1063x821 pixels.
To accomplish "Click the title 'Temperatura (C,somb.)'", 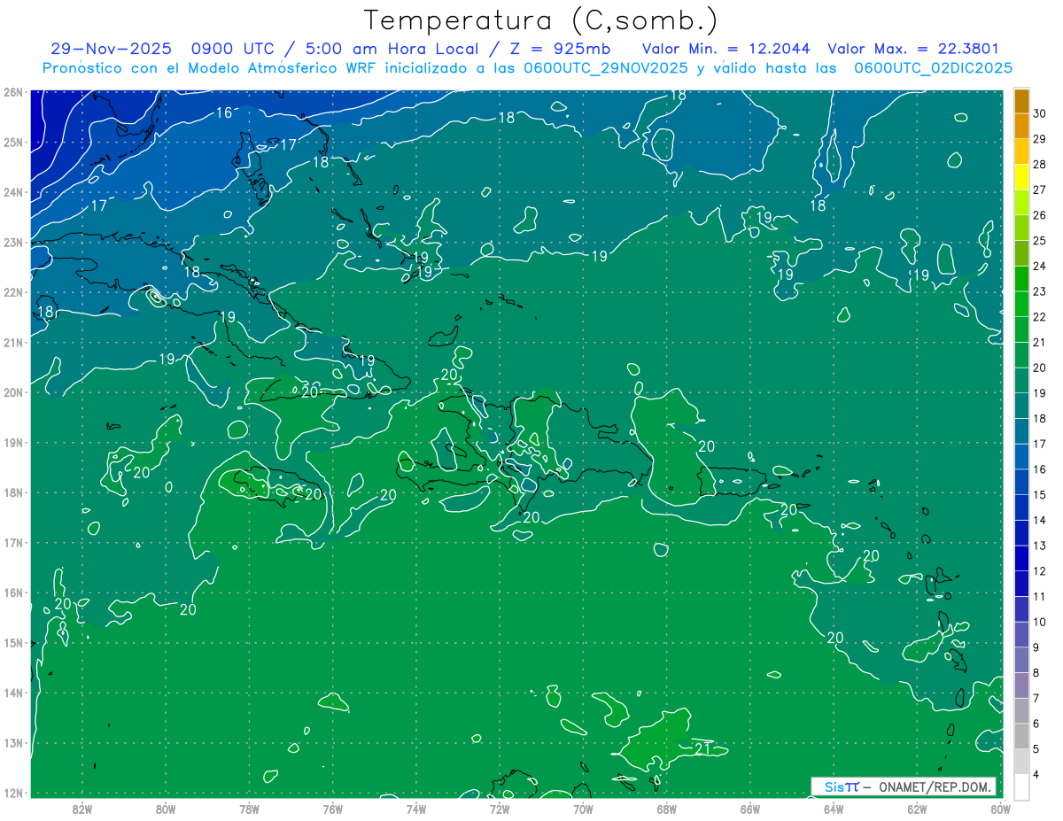I will click(540, 20).
